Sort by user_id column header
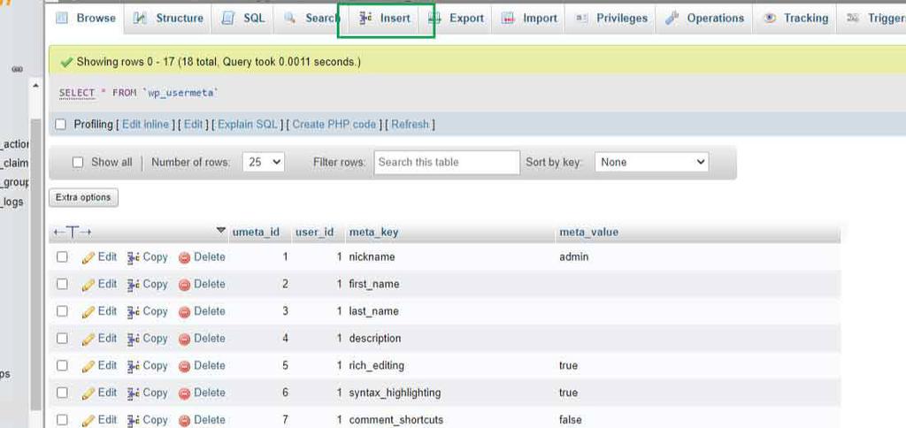Viewport: 906px width, 428px height. point(314,233)
